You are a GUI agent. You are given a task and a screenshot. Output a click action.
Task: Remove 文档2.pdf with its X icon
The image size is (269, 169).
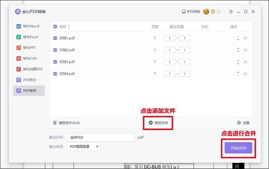coord(245,50)
